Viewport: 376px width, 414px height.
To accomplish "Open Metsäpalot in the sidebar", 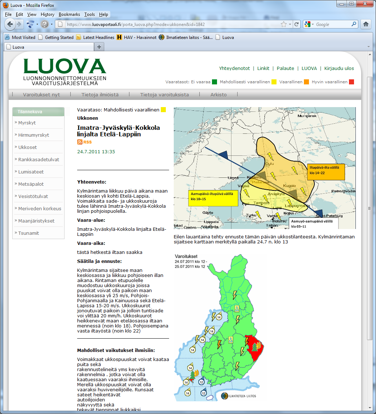I will (31, 184).
